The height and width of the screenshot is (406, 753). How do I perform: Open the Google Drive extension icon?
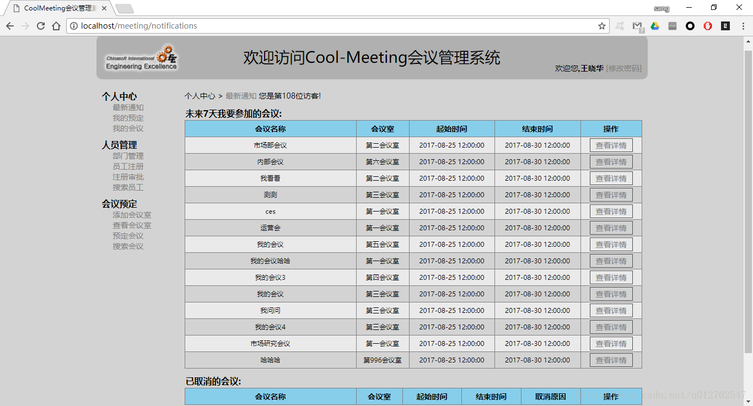point(655,26)
